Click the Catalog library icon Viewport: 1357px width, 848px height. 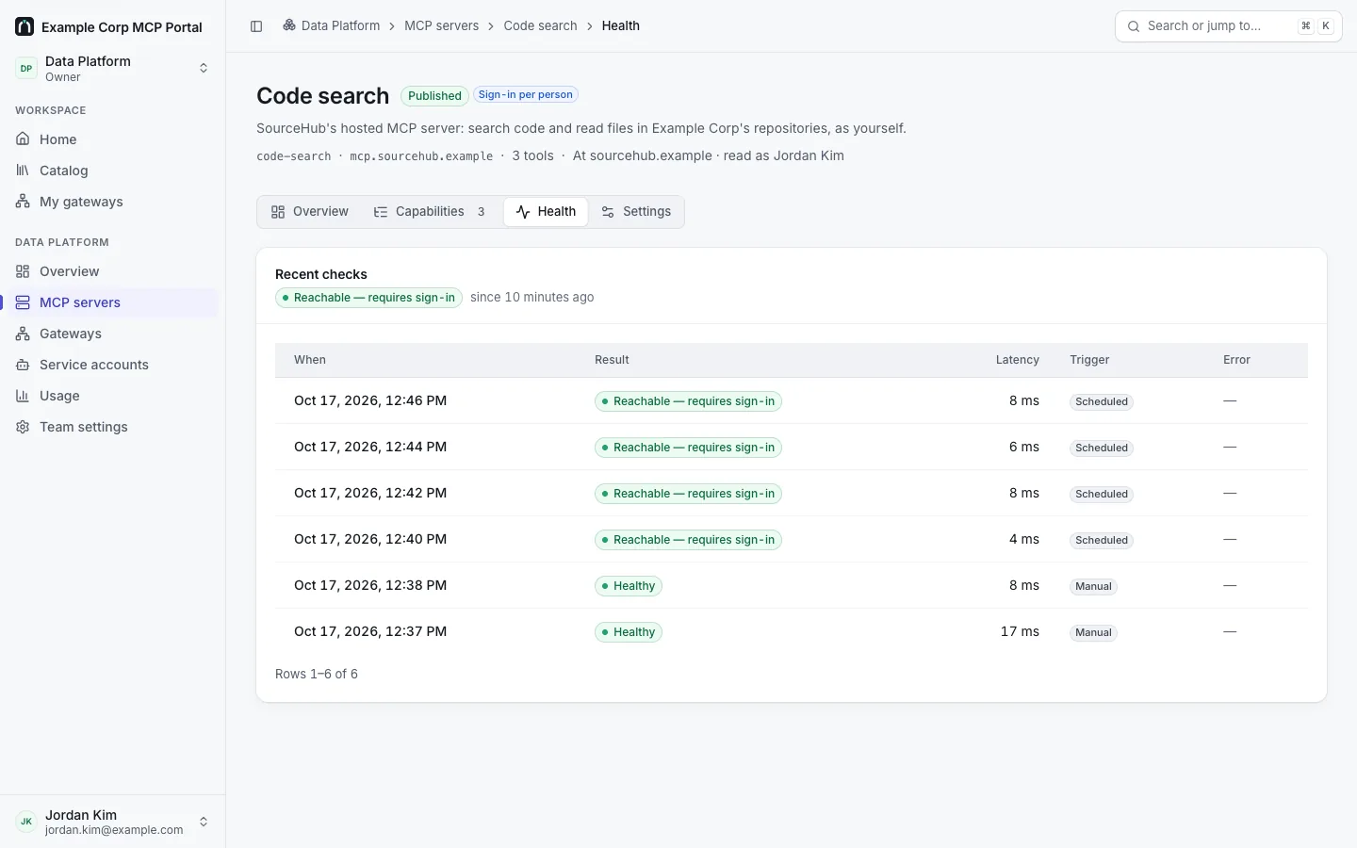coord(23,171)
